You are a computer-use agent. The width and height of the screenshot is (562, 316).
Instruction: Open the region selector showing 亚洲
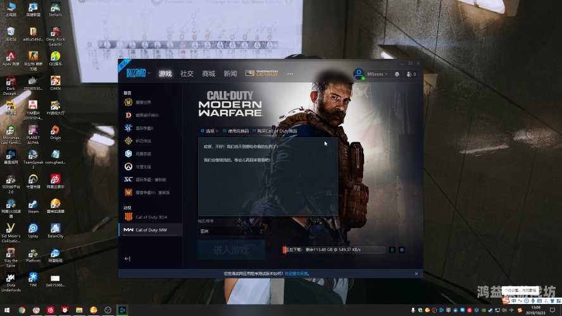(x=230, y=231)
